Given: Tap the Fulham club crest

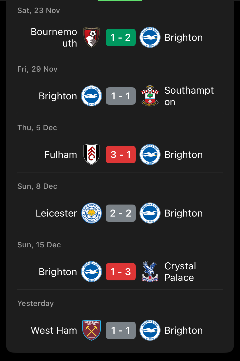Looking at the screenshot, I should point(91,154).
